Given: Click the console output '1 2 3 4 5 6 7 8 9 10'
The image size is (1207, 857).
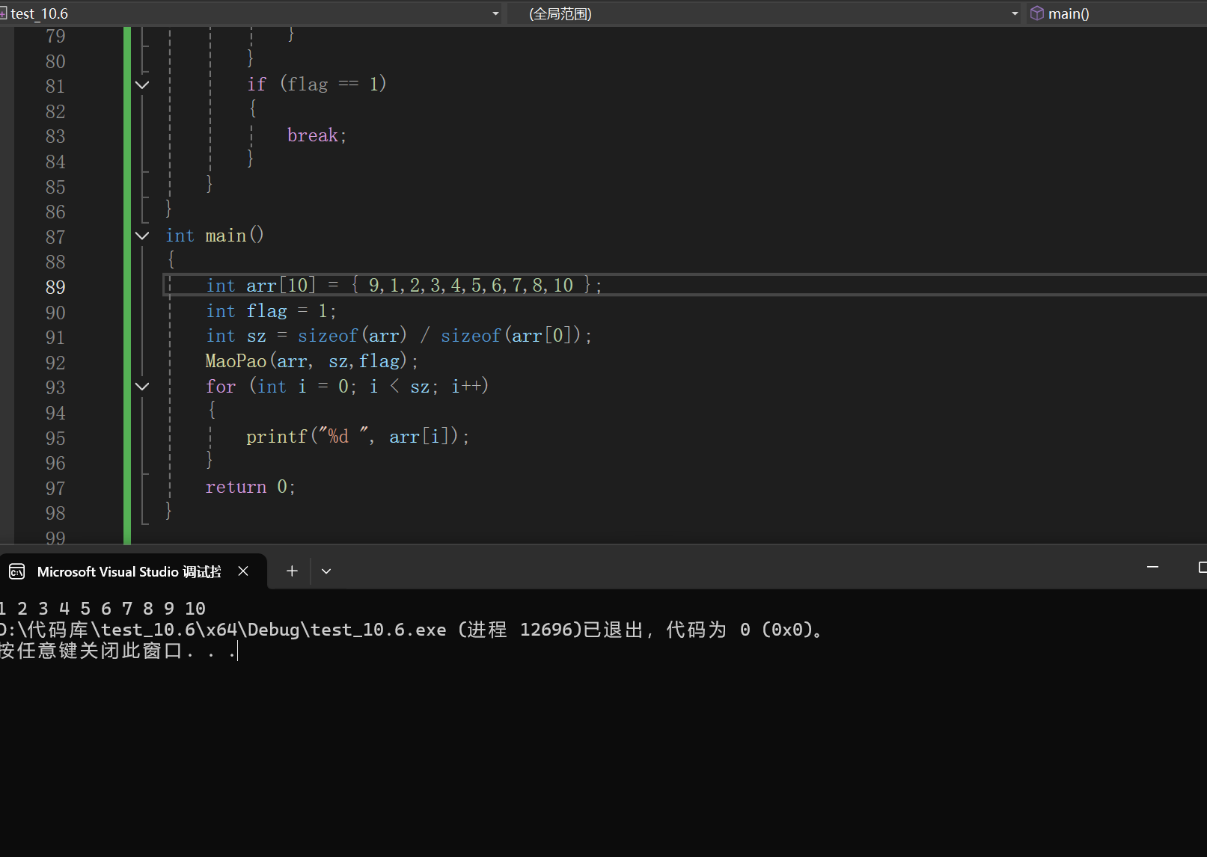Looking at the screenshot, I should click(103, 608).
